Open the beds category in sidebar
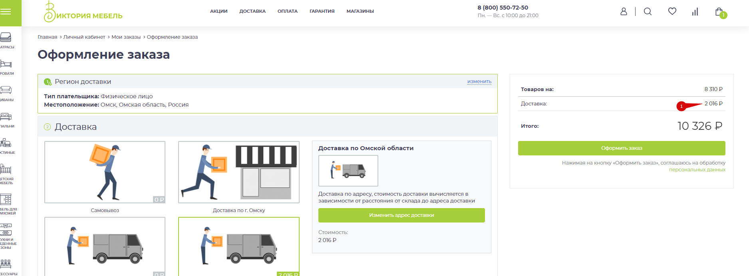The image size is (749, 276). pyautogui.click(x=6, y=67)
